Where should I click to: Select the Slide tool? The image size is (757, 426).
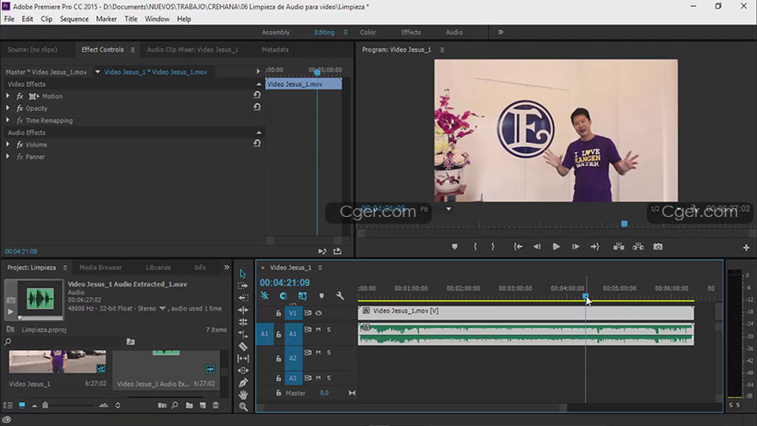pos(243,370)
